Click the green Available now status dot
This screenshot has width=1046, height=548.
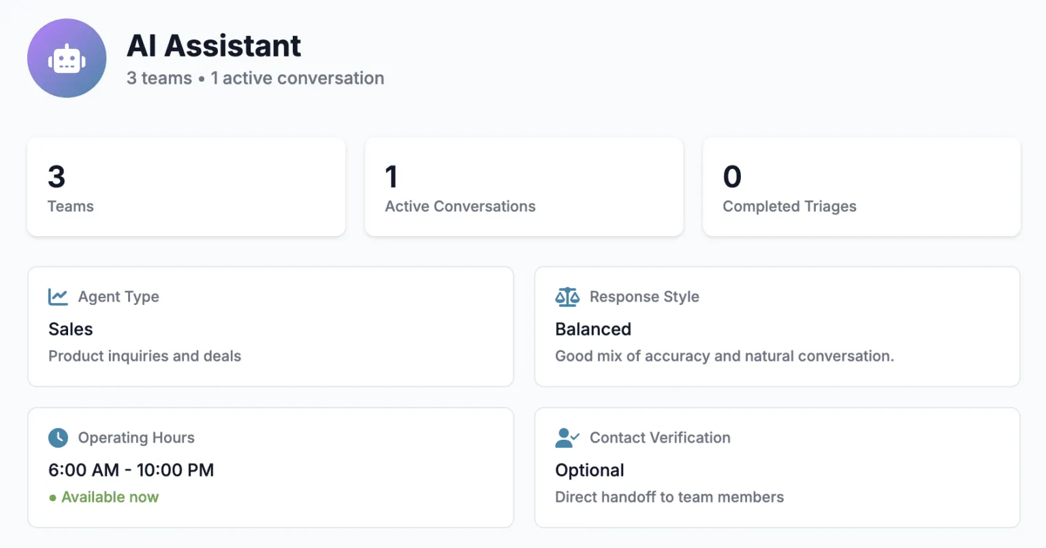(x=52, y=498)
